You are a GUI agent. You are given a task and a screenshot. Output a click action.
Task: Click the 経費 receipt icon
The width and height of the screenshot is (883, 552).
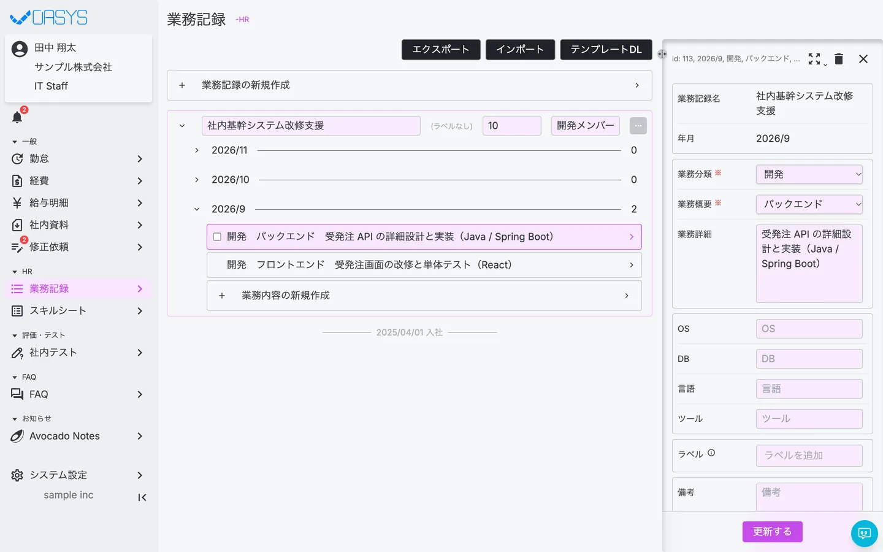coord(17,181)
